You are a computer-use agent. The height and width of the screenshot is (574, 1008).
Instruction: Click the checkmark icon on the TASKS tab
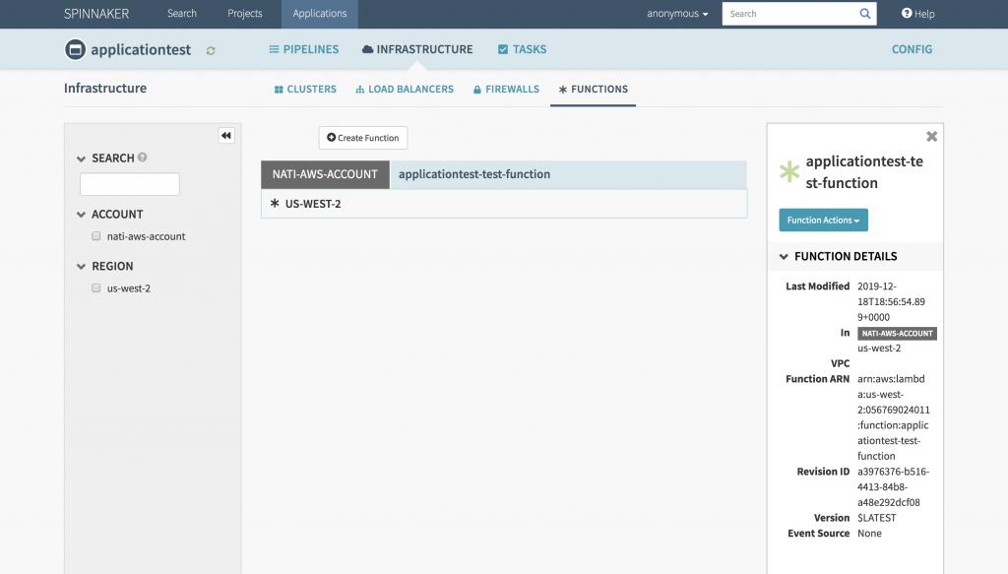click(x=504, y=48)
